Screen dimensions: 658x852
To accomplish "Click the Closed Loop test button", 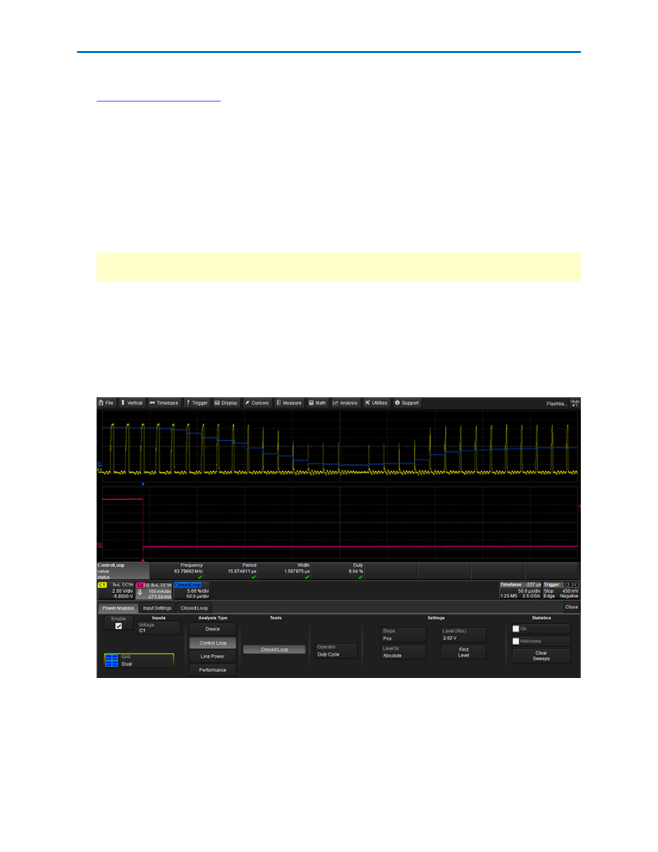I will (x=275, y=649).
